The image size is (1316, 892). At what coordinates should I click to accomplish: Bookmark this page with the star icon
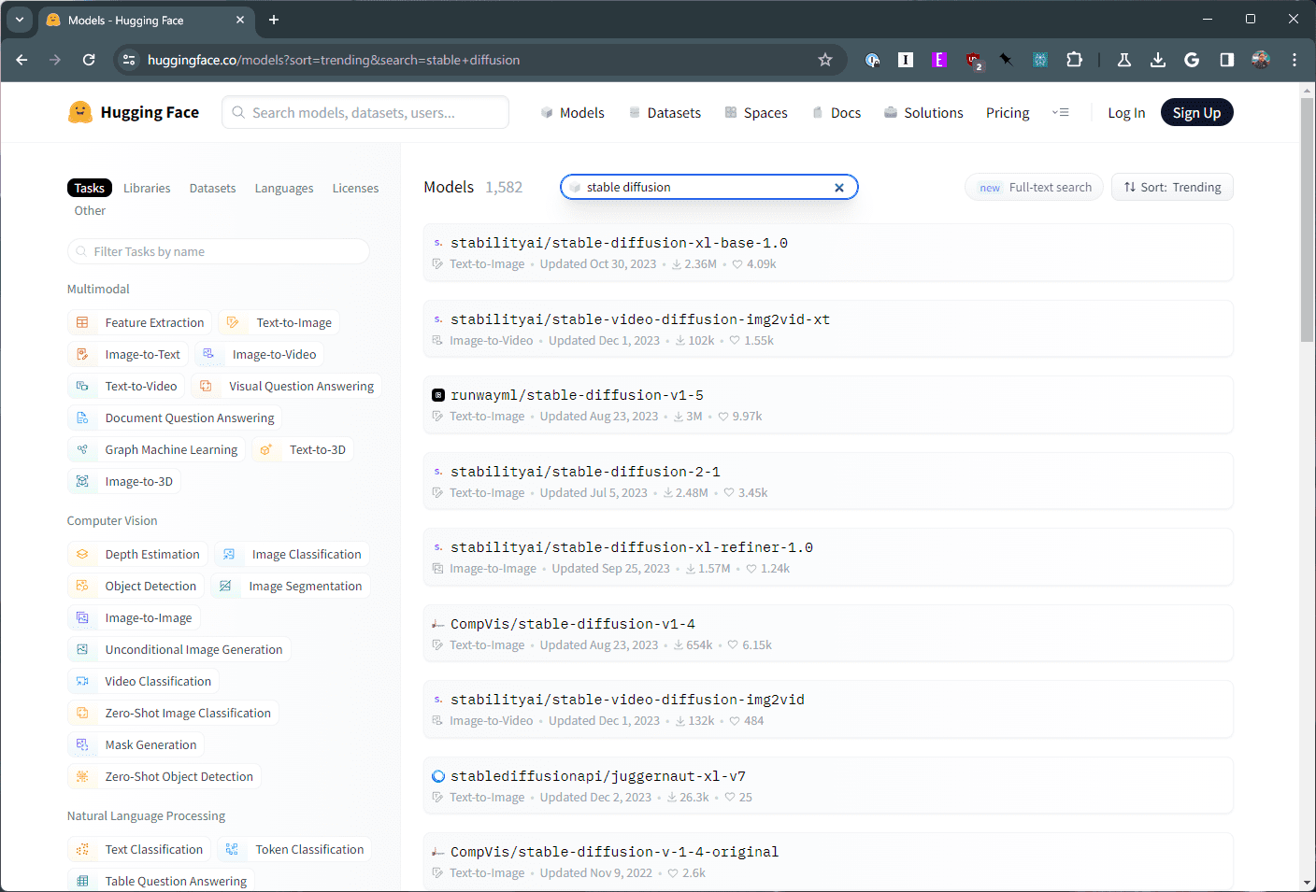point(825,60)
